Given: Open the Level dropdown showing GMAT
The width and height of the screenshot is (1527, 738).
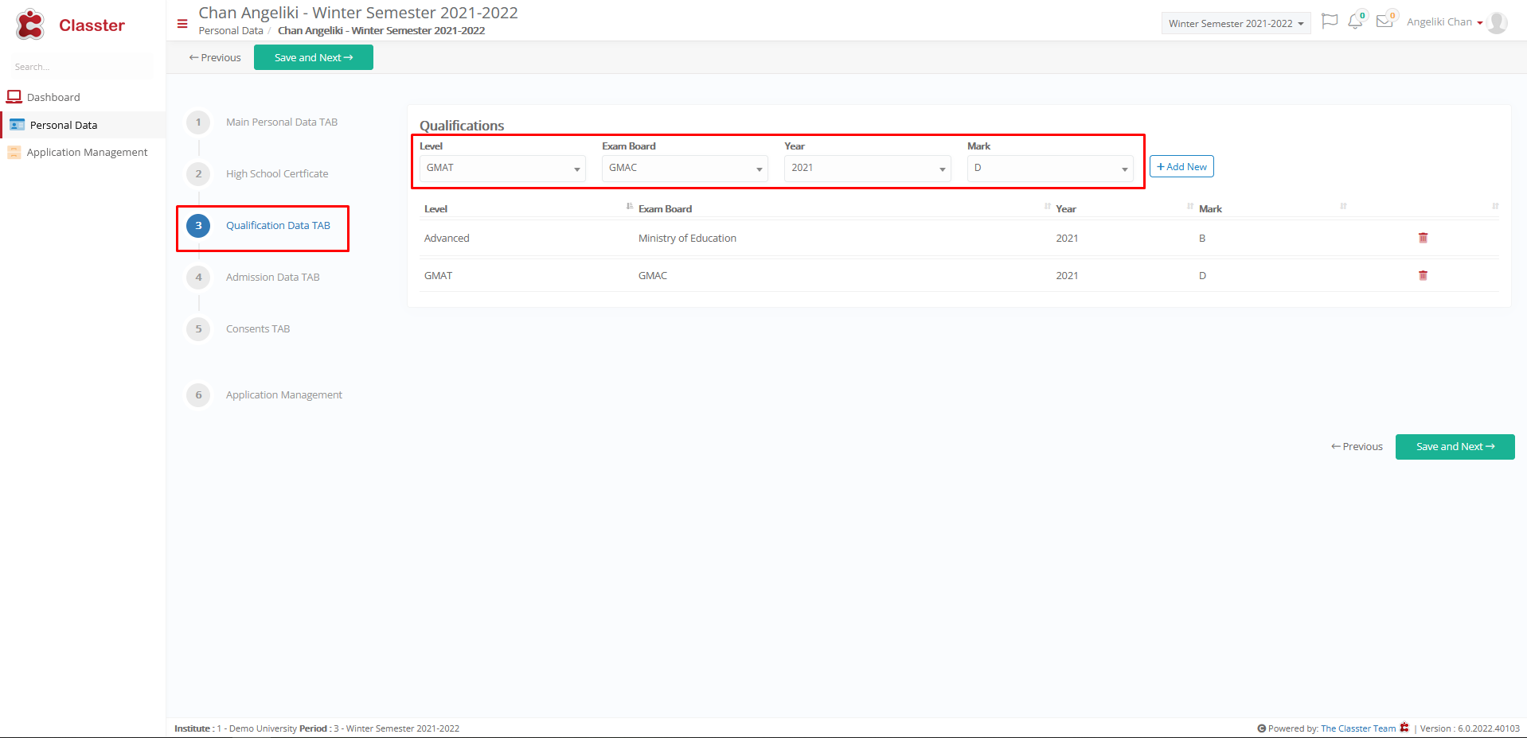Looking at the screenshot, I should [x=502, y=168].
